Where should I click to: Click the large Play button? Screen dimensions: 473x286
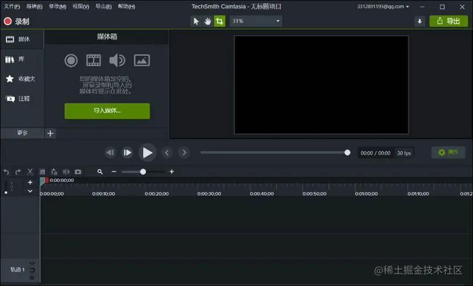147,153
